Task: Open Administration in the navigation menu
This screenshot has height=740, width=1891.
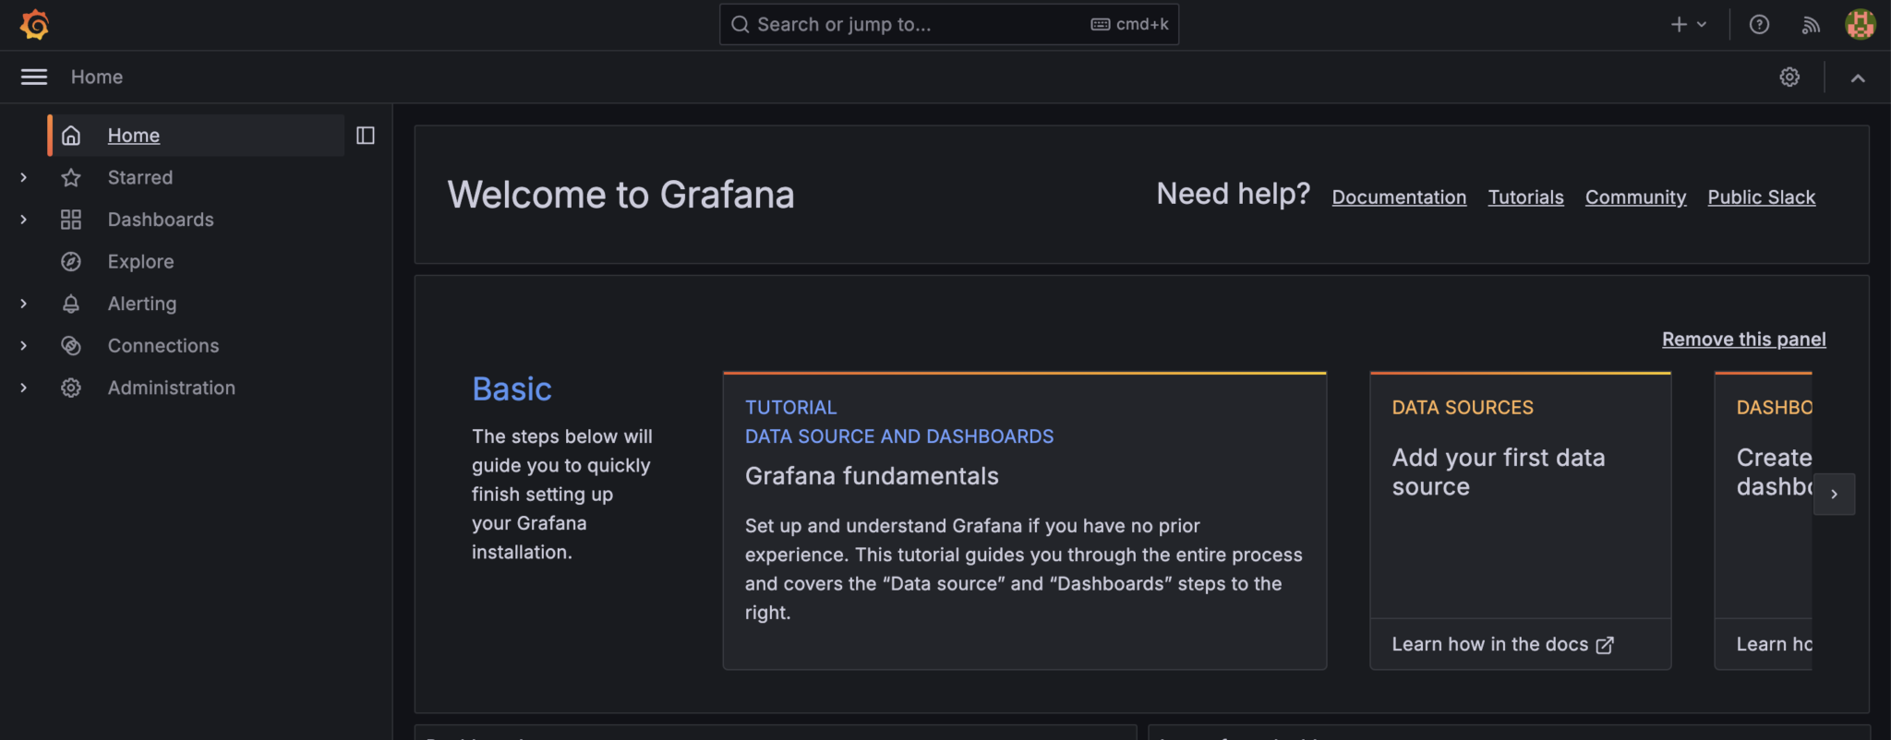Action: 171,388
